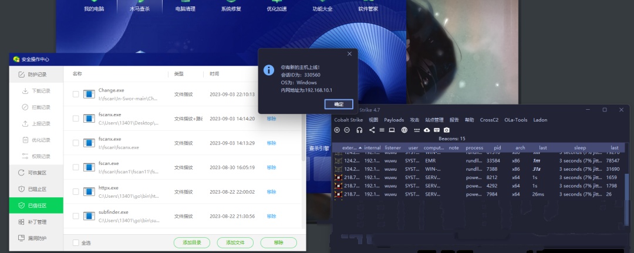Open 权限记录 in the sidebar
Viewport: 634px width, 253px height.
[36, 156]
